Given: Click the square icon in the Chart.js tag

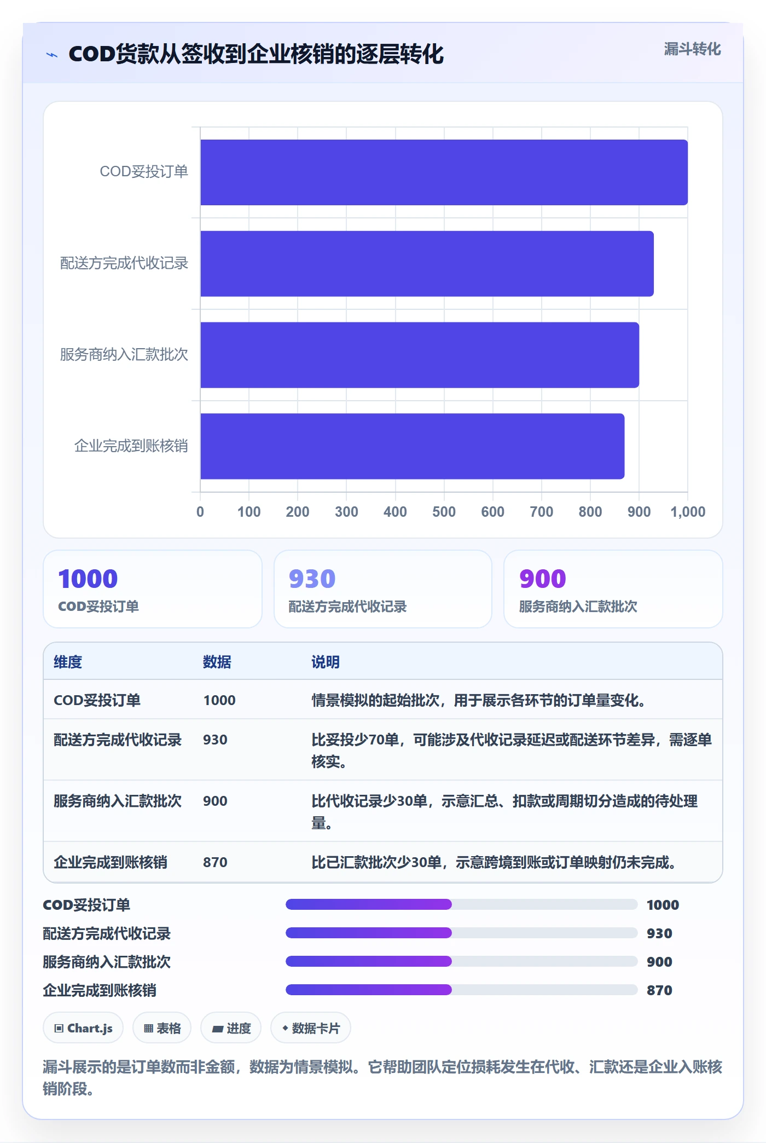Looking at the screenshot, I should [x=59, y=1029].
